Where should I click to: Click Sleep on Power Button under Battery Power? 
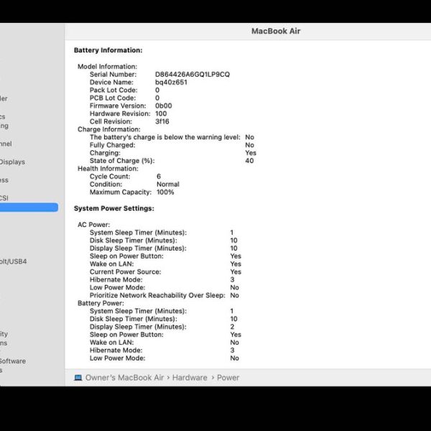126,335
